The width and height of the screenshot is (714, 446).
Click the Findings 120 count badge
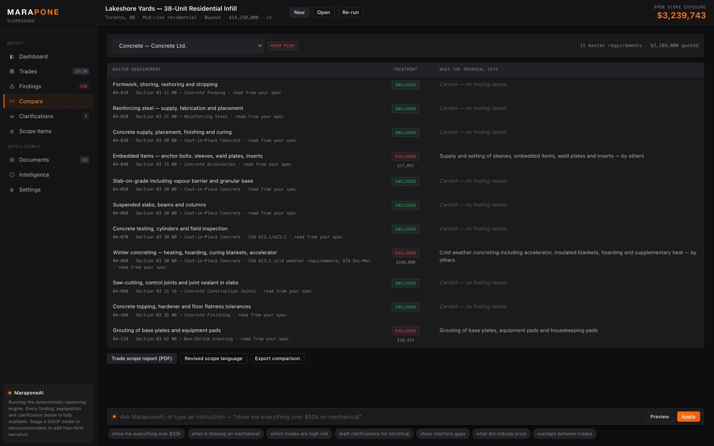83,86
